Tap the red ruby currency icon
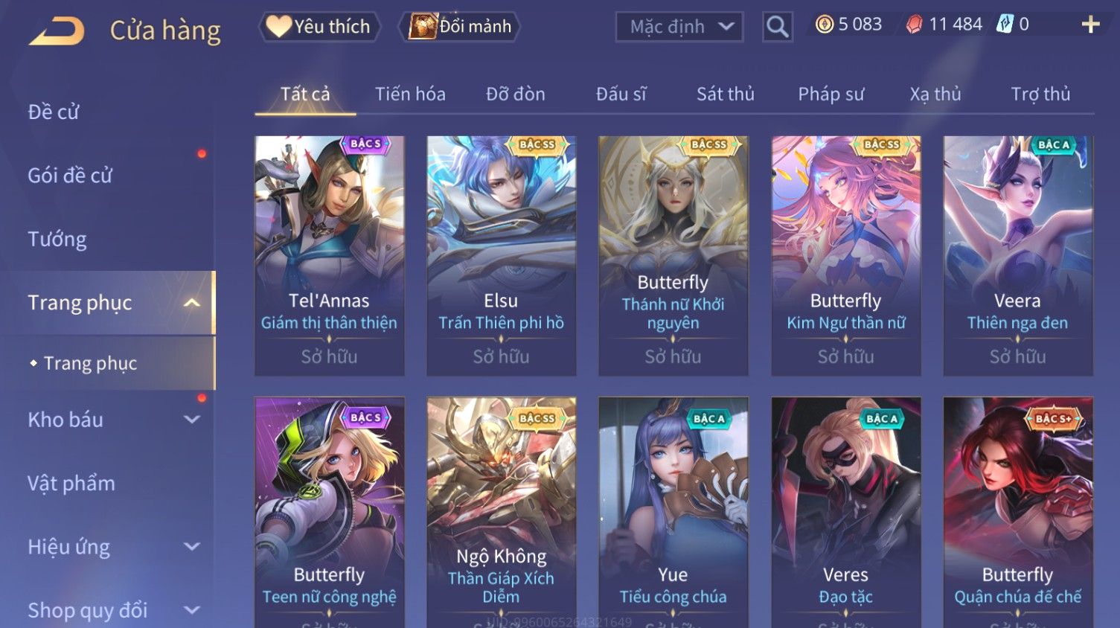Image resolution: width=1120 pixels, height=628 pixels. tap(914, 25)
